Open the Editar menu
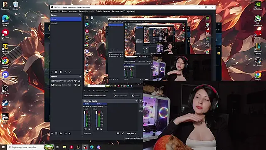This screenshot has height=150, width=266. click(64, 11)
